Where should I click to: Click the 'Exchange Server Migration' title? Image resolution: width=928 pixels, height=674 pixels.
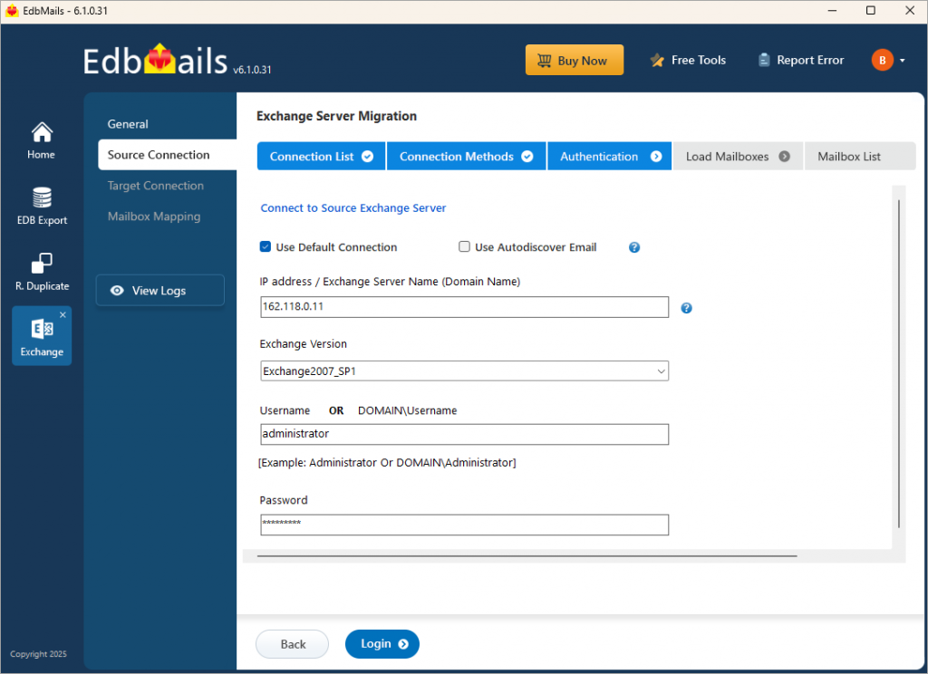click(x=337, y=116)
